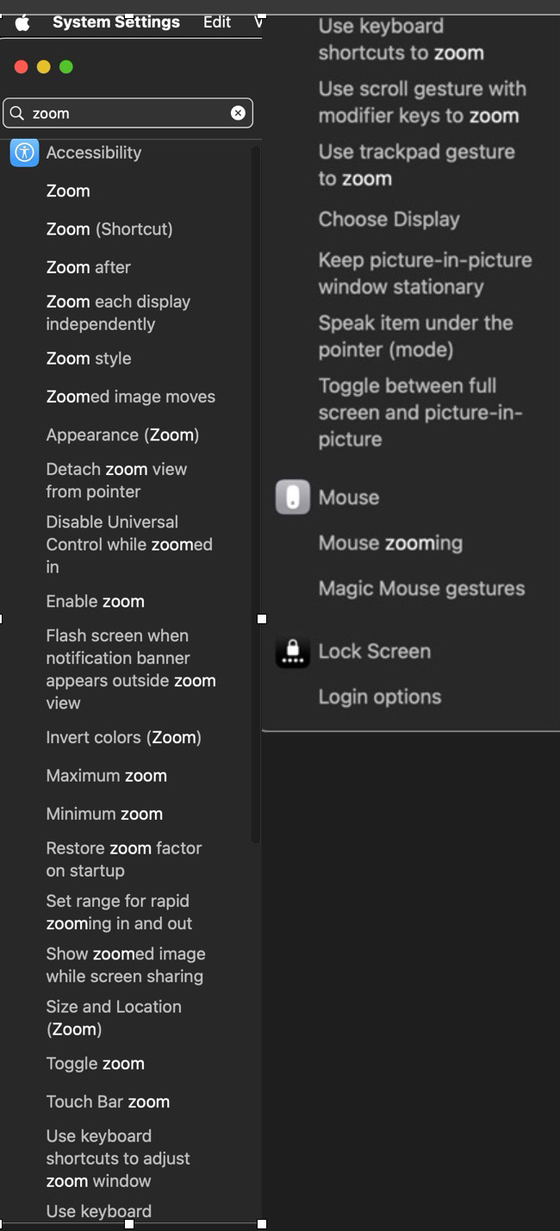Open the Edit menu
The width and height of the screenshot is (560, 1231).
(216, 22)
